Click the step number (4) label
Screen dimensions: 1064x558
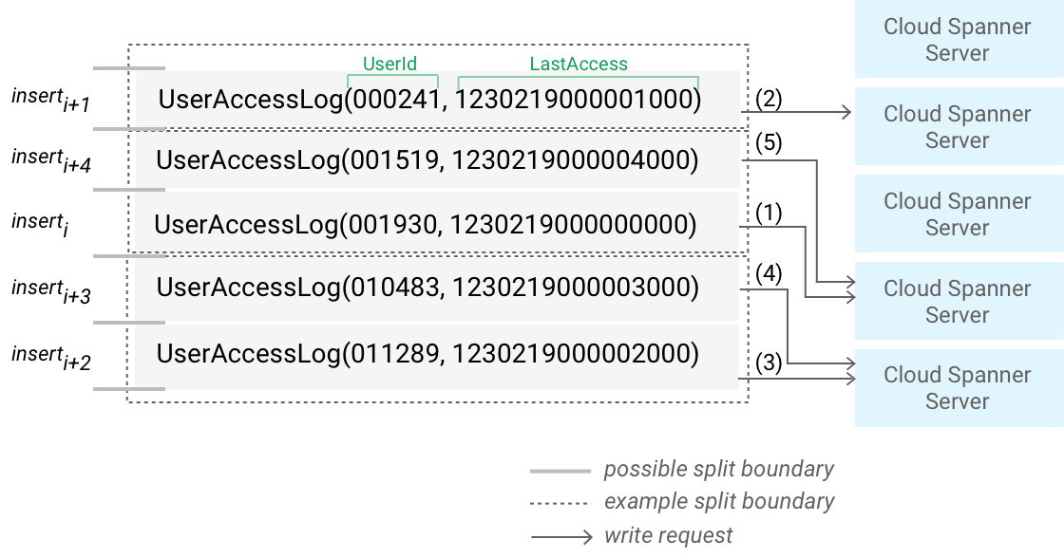[x=769, y=275]
